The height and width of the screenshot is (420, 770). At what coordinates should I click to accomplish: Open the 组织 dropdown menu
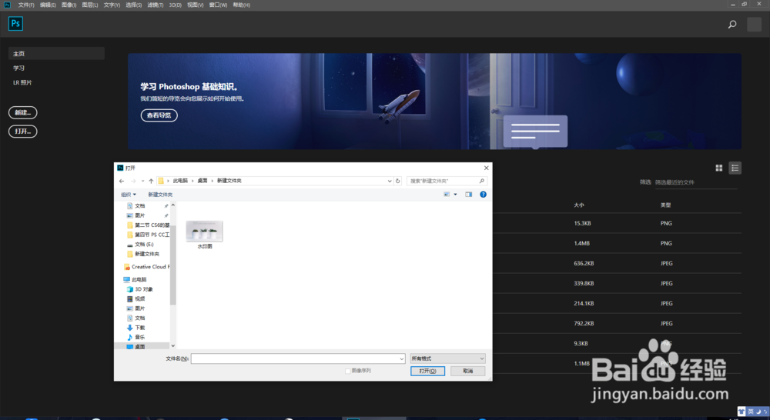(x=129, y=195)
